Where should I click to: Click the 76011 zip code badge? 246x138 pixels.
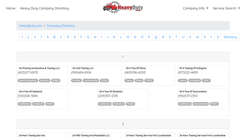(x=206, y=80)
